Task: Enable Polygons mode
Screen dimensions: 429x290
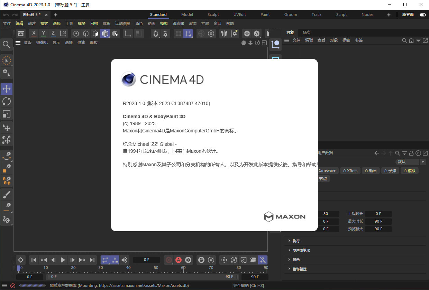Action: click(x=95, y=34)
